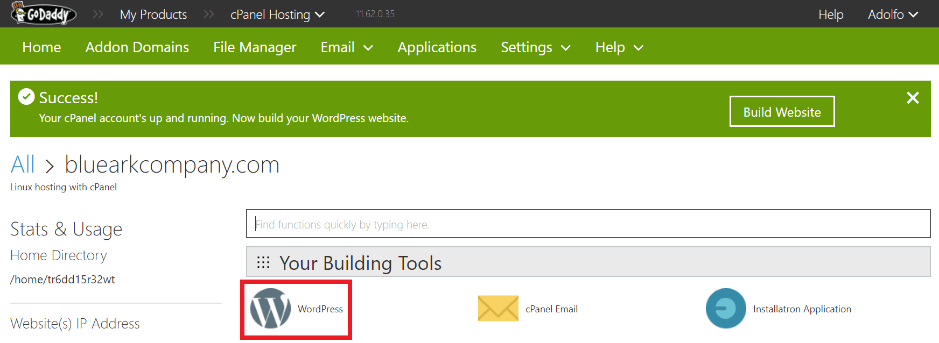
Task: Open File Manager
Action: tap(255, 47)
